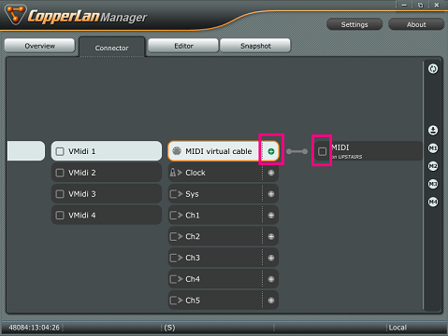This screenshot has height=336, width=448.
Task: Click the MIDI plug icon on virtual cable
Action: (177, 151)
